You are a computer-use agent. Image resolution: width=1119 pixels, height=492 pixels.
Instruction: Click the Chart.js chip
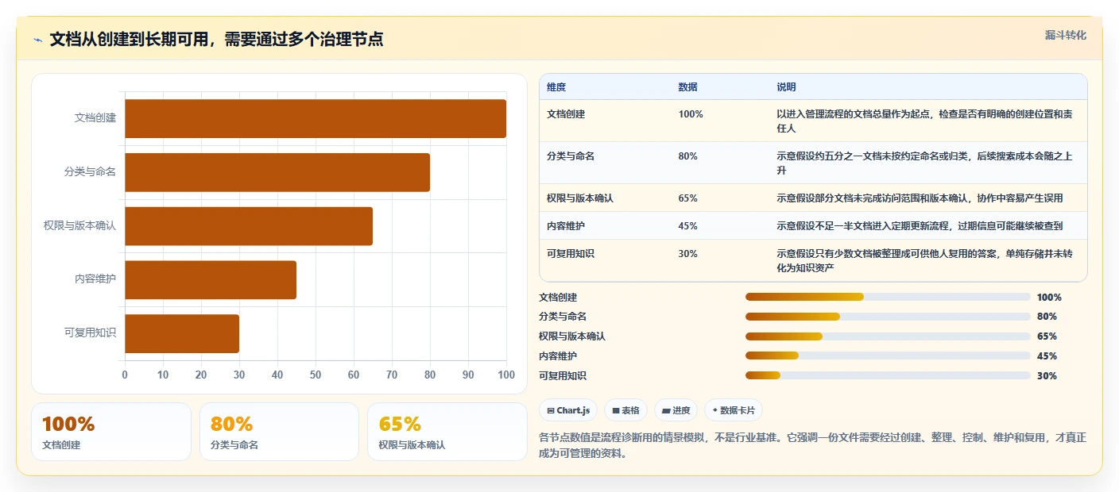point(568,410)
